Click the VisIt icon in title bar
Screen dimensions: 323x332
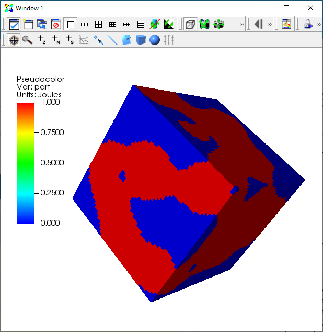pyautogui.click(x=9, y=8)
